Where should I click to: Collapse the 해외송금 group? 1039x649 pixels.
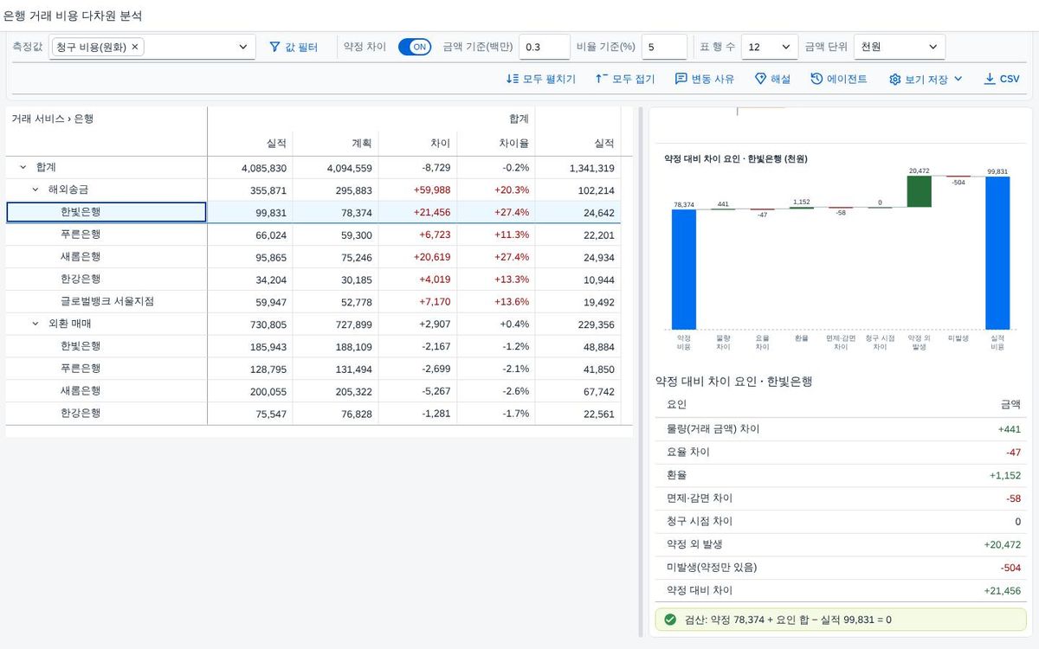(35, 190)
